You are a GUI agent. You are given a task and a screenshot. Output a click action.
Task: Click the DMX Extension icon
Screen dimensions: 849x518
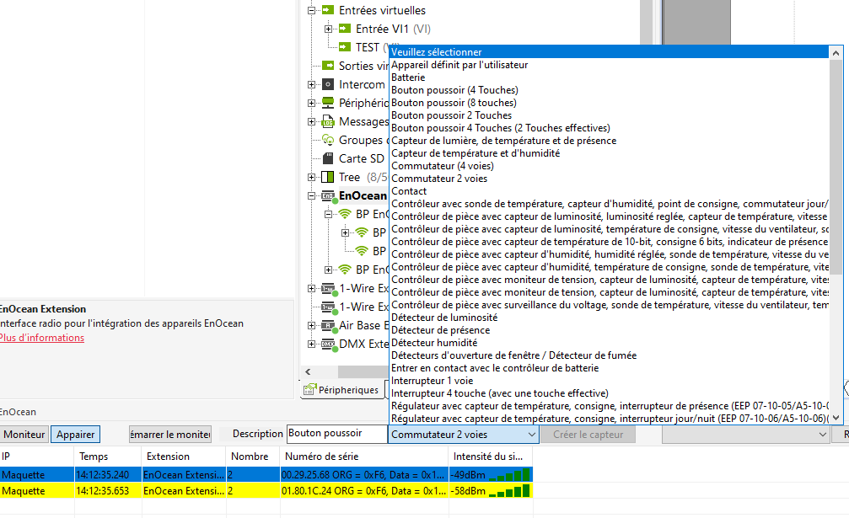pos(328,344)
